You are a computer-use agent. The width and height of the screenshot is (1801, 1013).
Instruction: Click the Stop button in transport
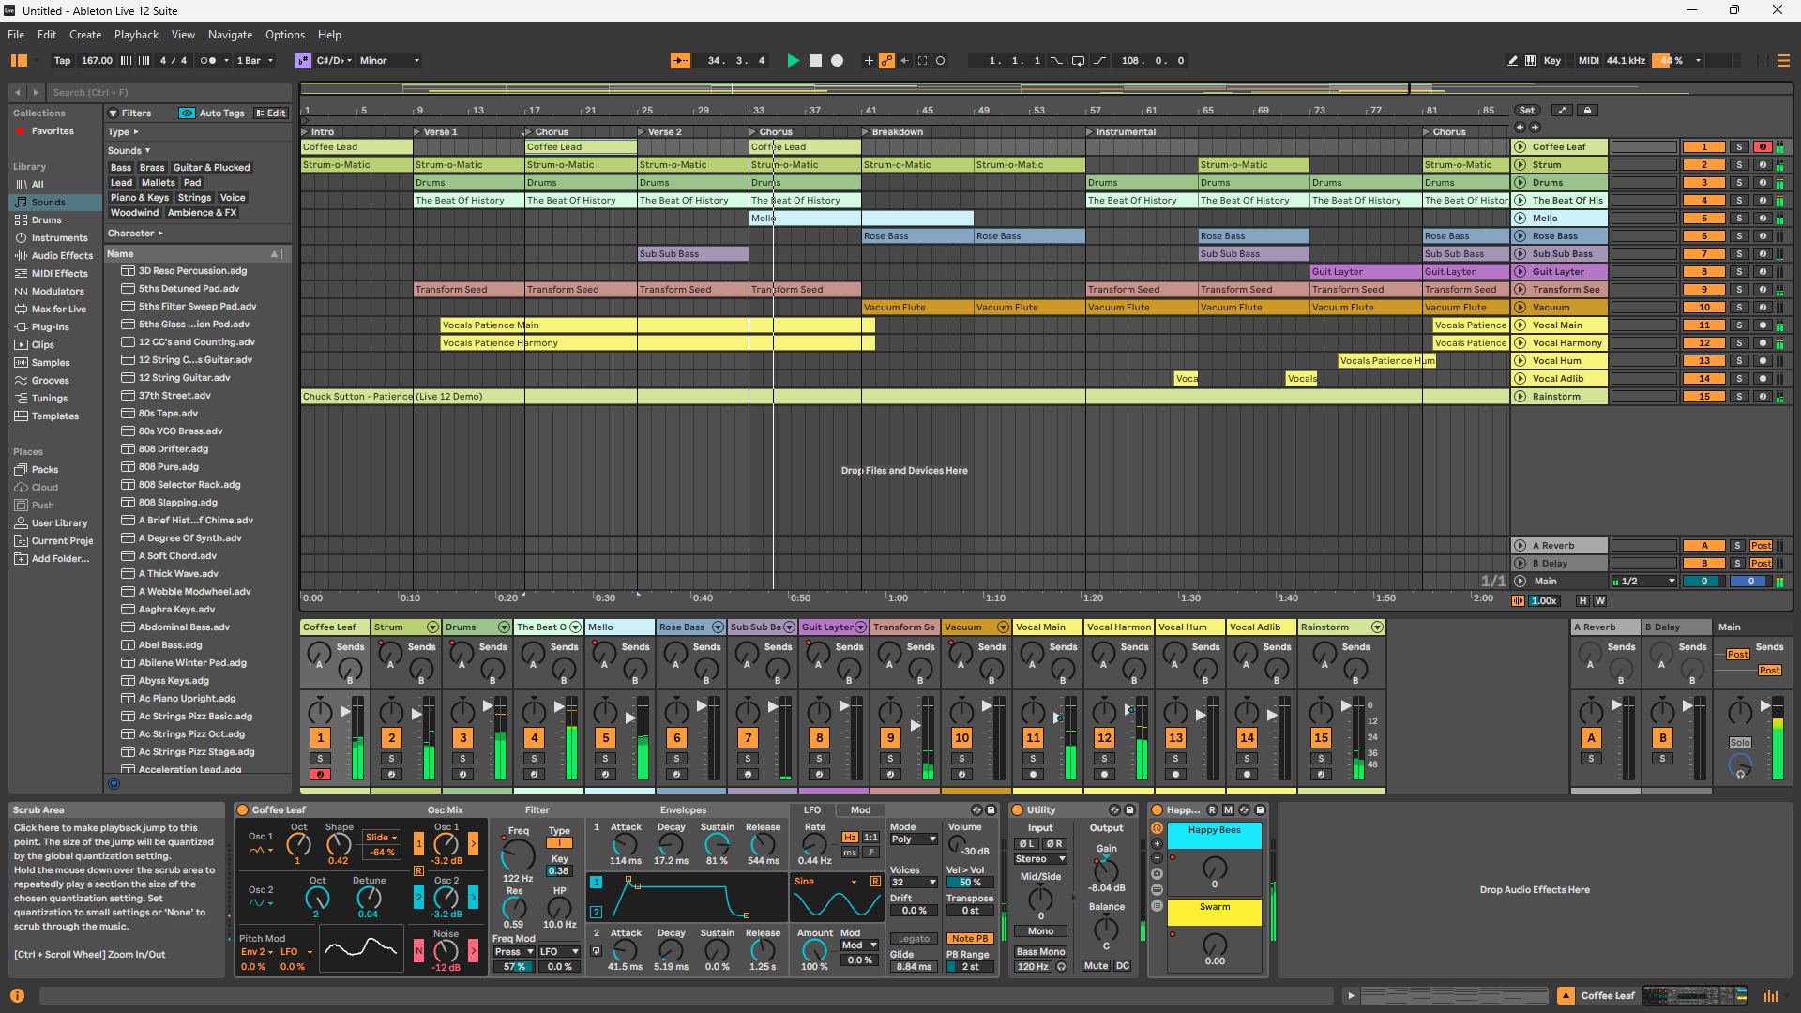coord(815,61)
